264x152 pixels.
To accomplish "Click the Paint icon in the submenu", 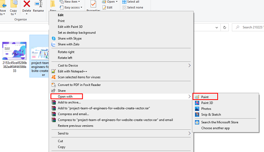I will pos(197,97).
